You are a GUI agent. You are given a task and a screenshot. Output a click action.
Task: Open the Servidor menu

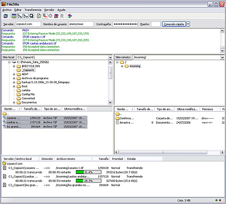coord(49,10)
